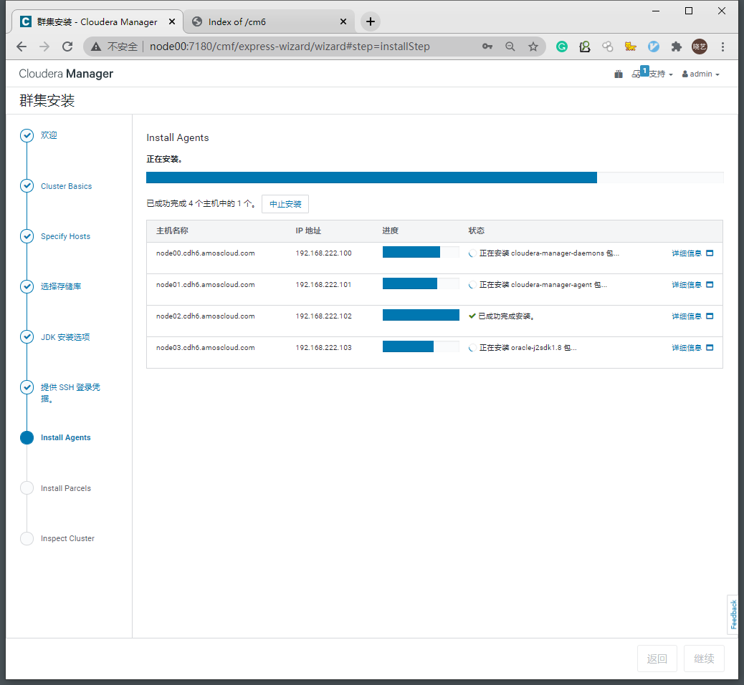
Task: Open 详细信息 link for node00
Action: pos(687,253)
